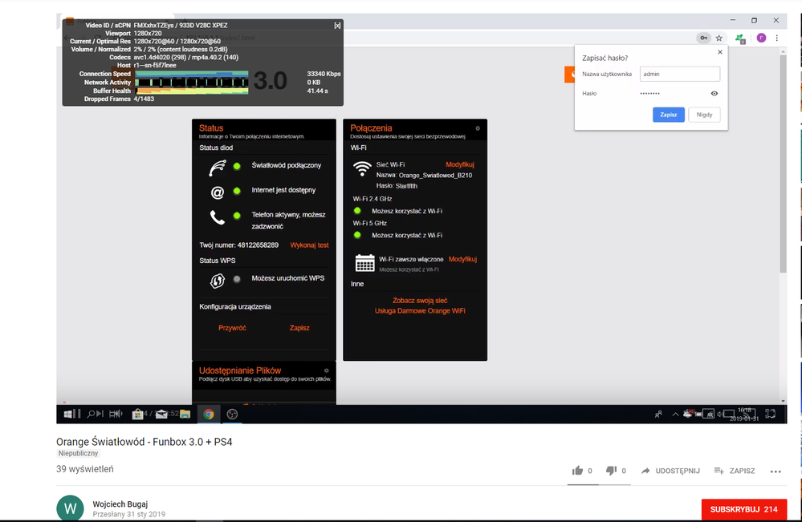Open the Usługa Darmowe Orange WiFi link
Screen dimensions: 802x522
(x=420, y=310)
